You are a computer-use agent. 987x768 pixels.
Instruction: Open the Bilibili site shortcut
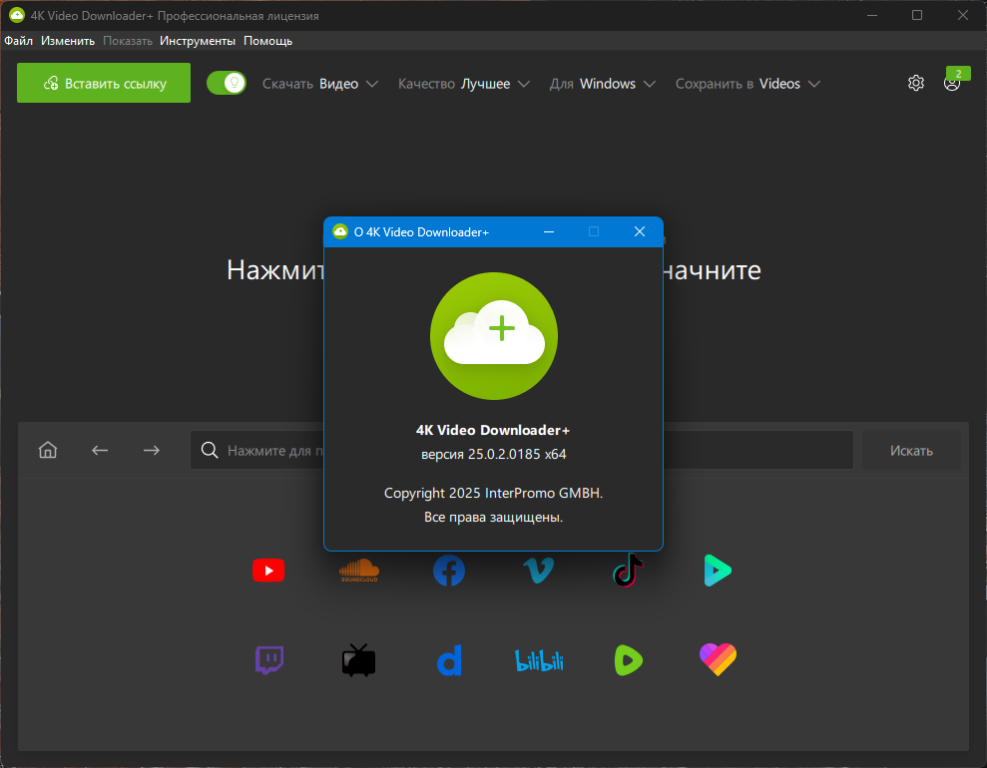[539, 660]
